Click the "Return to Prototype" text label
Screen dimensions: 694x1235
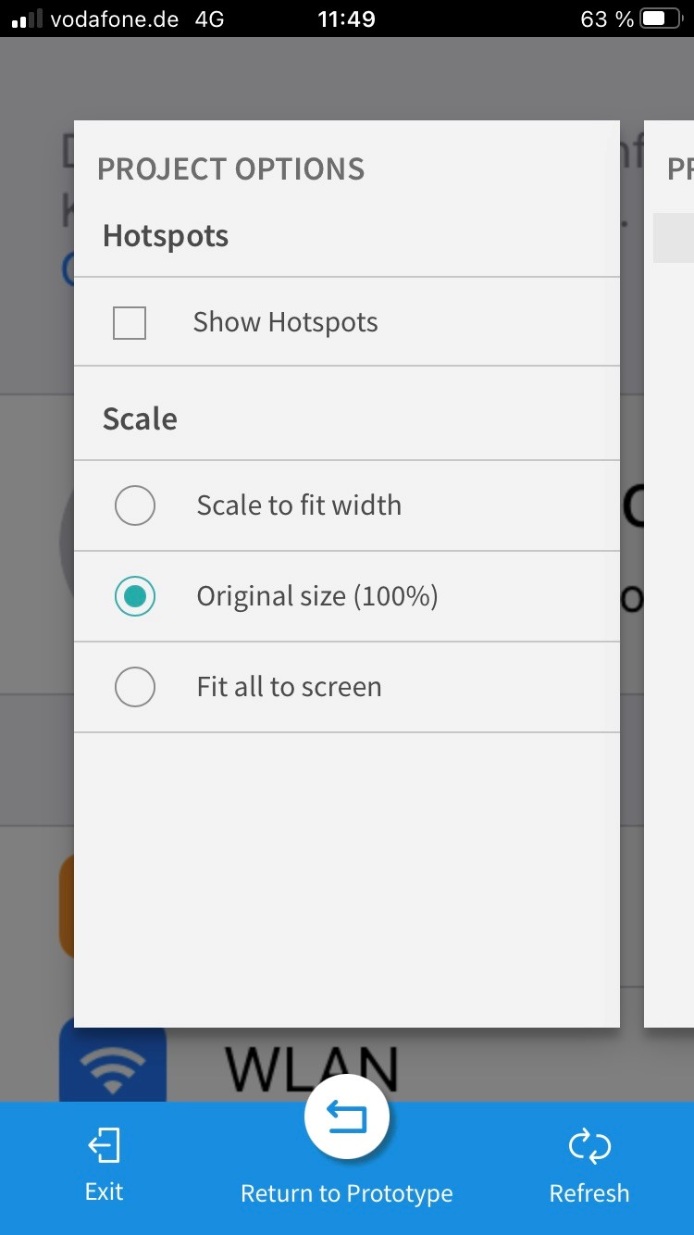(347, 1193)
